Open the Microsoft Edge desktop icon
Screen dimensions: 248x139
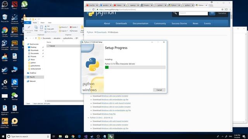point(15,84)
